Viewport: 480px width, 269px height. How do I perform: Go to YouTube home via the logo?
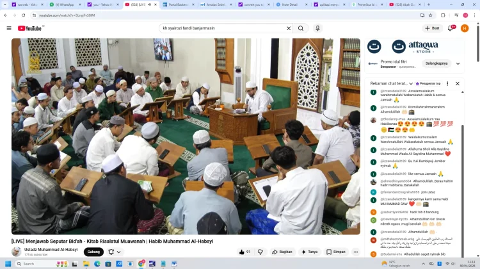pyautogui.click(x=29, y=28)
